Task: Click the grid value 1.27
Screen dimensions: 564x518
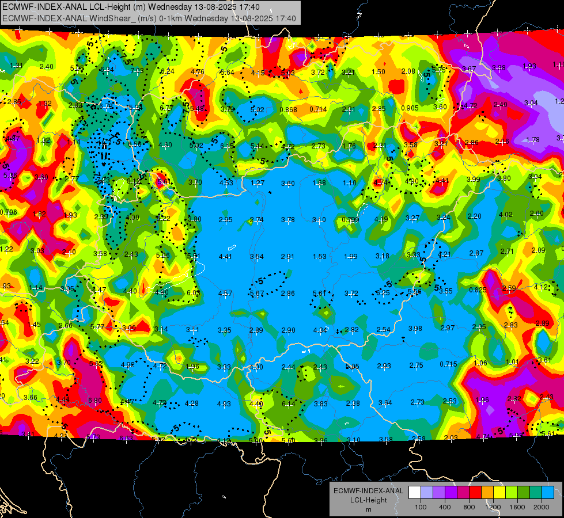Action: pyautogui.click(x=258, y=182)
